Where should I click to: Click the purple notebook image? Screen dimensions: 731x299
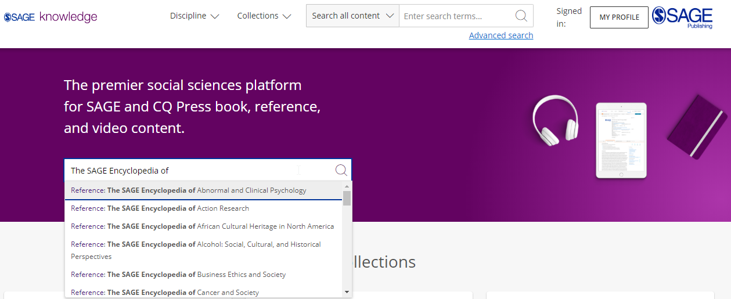tap(698, 127)
